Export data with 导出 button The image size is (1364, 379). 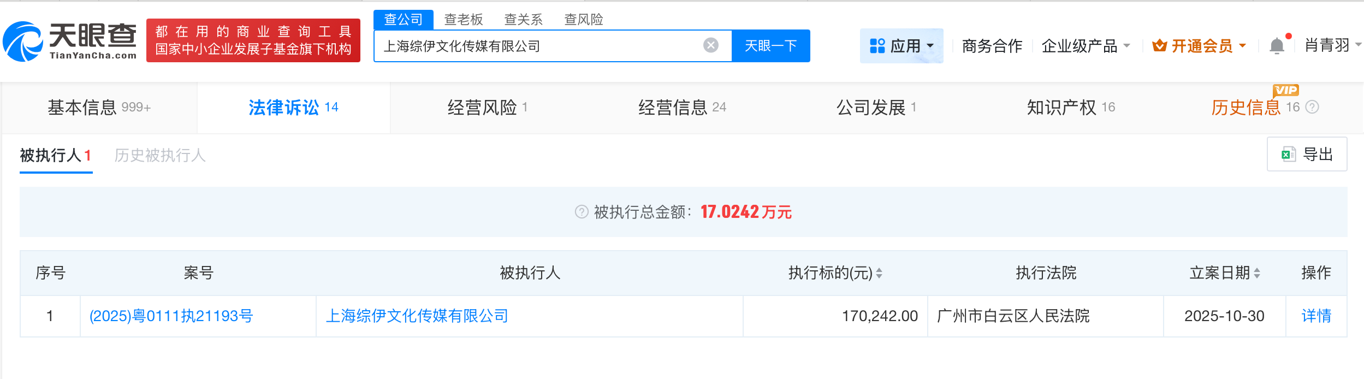1307,155
